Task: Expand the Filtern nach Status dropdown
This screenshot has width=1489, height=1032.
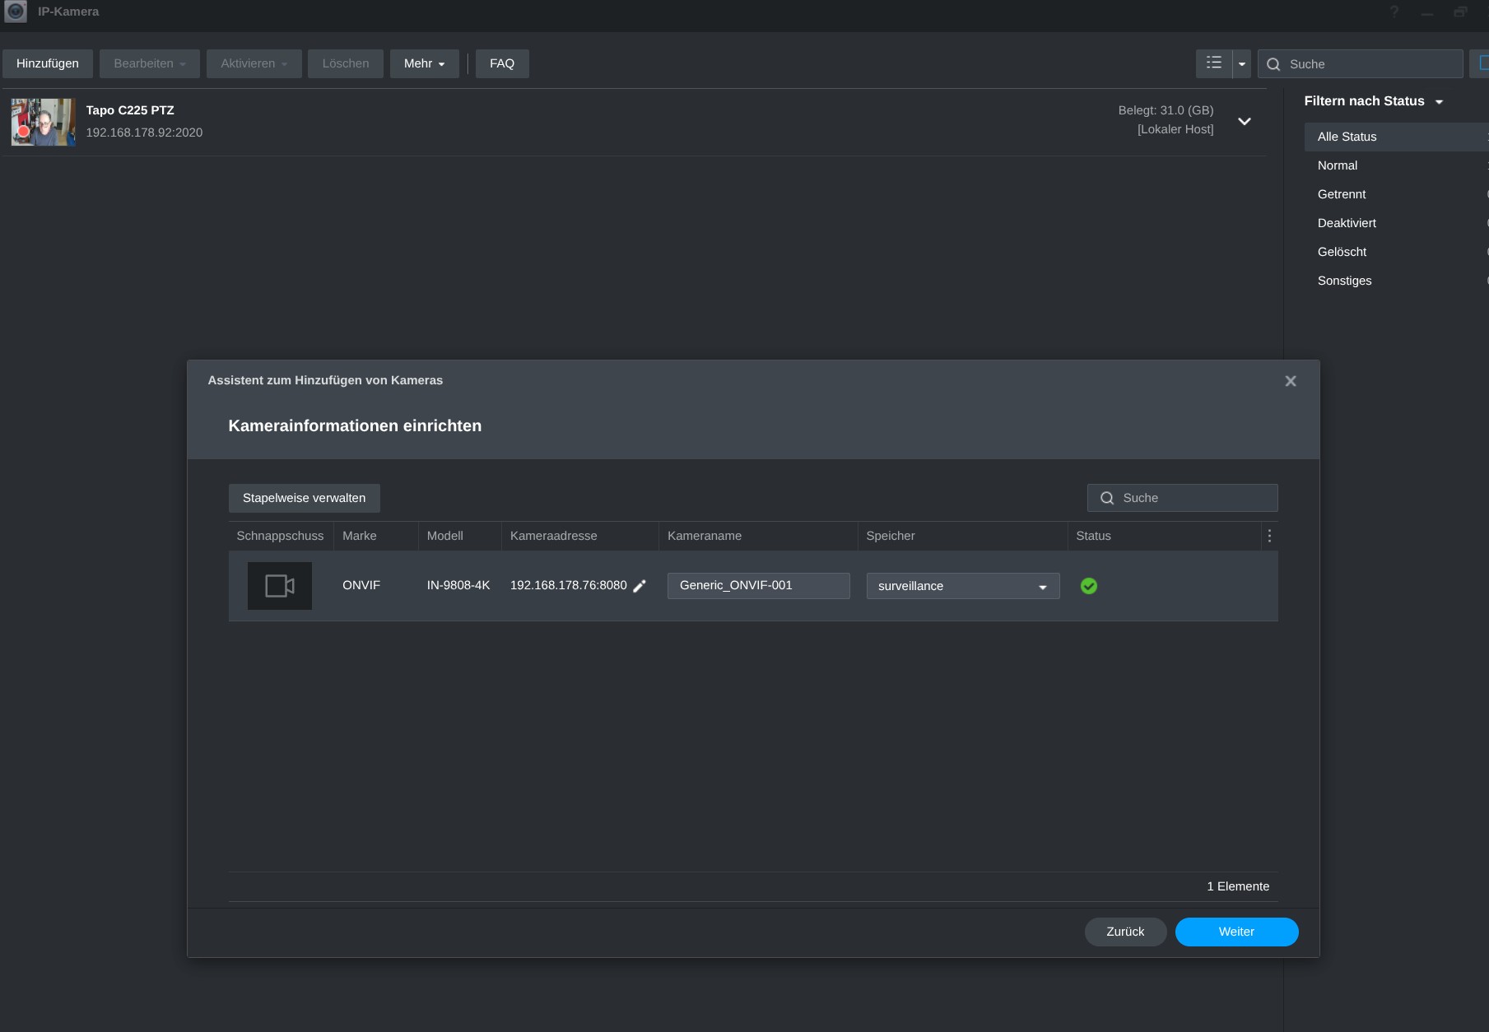Action: [x=1439, y=101]
